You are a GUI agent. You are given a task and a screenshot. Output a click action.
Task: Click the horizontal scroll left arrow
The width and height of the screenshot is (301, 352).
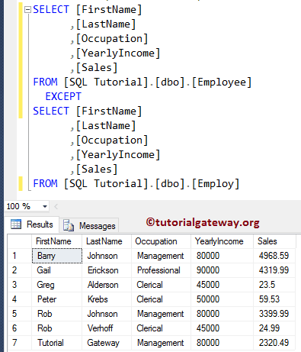(x=56, y=207)
